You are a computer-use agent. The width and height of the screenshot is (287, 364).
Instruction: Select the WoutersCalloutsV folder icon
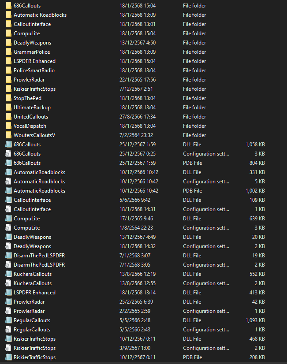[x=8, y=135]
